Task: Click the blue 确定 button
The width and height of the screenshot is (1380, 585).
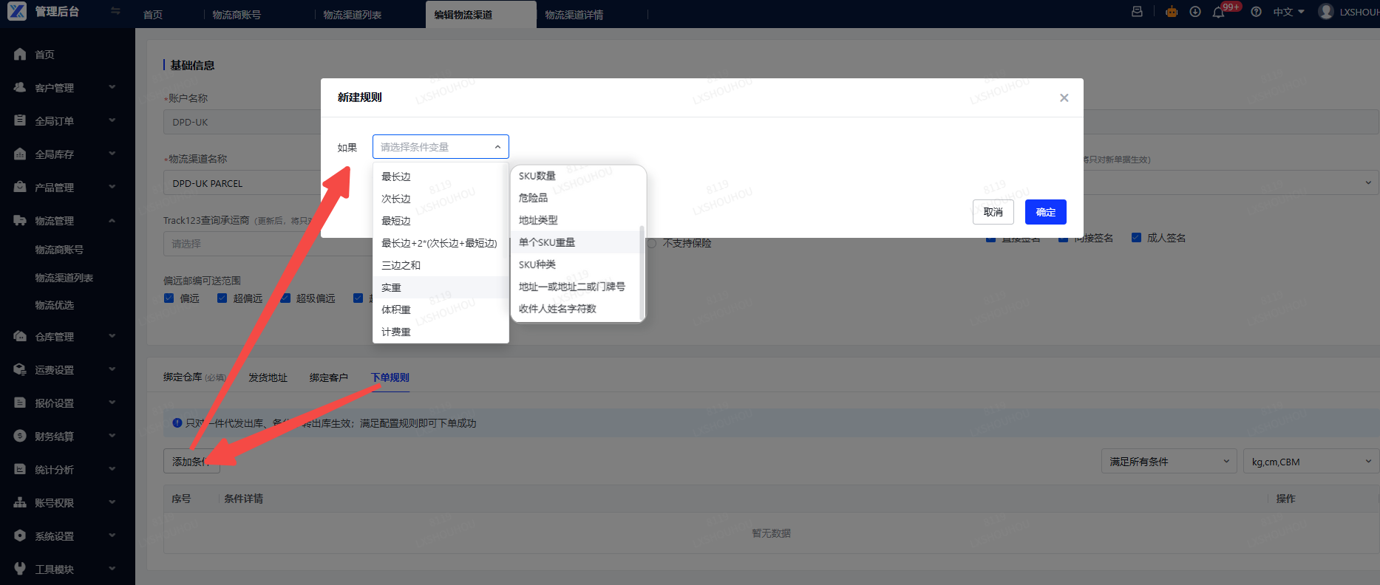Action: (1046, 212)
